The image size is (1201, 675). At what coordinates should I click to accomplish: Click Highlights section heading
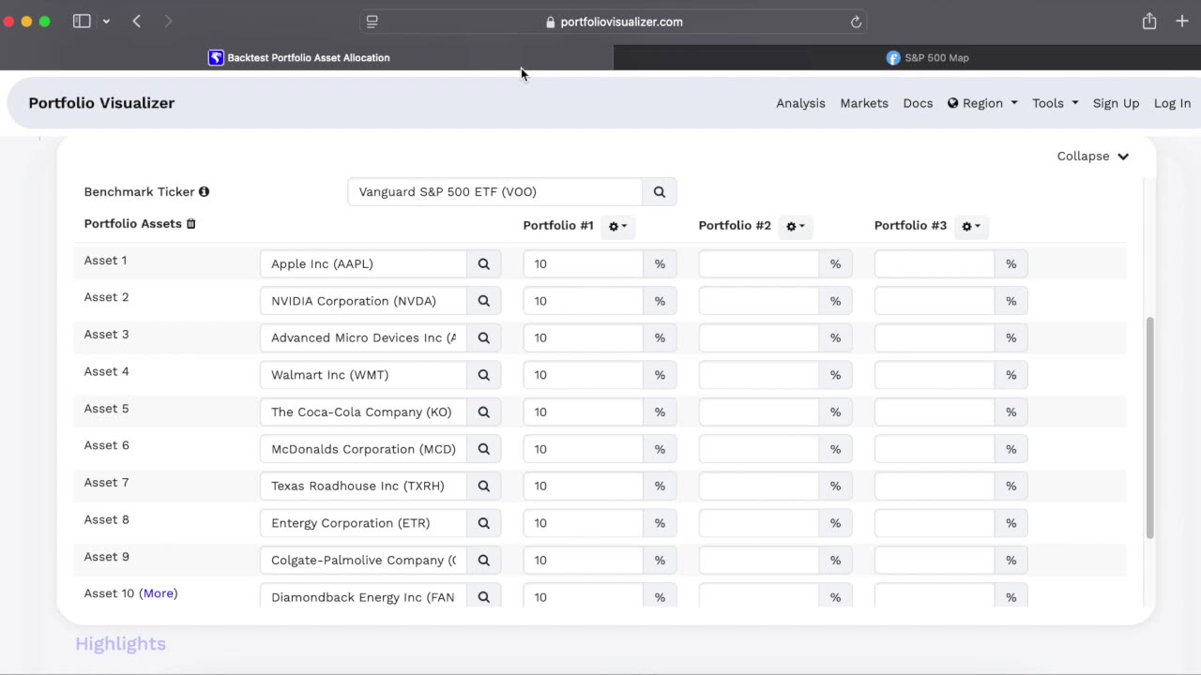(x=120, y=644)
